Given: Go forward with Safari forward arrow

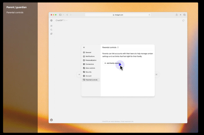Looking at the screenshot, I should point(71,15).
